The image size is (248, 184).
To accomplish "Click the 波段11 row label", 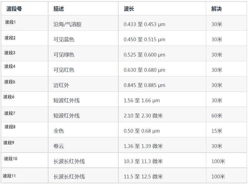I will (9, 176).
